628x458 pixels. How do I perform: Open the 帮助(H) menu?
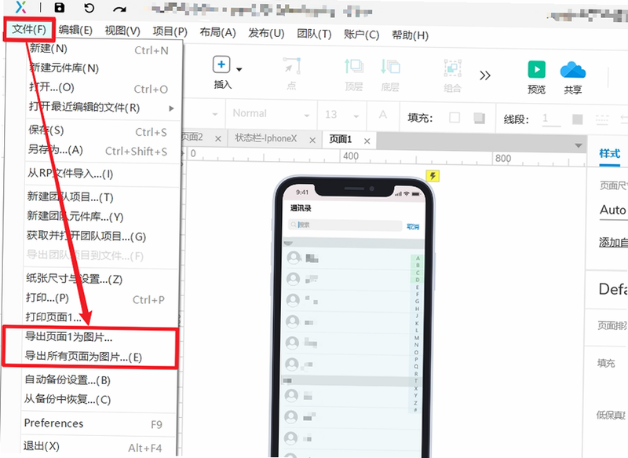[x=410, y=35]
